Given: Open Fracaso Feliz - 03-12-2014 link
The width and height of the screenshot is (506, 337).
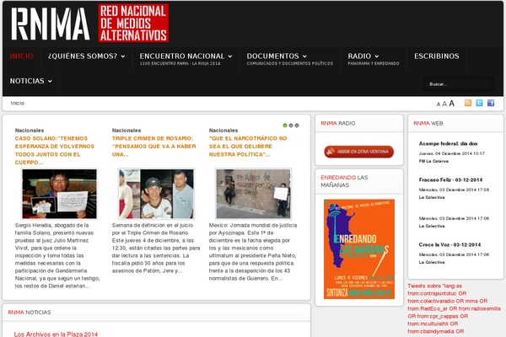Looking at the screenshot, I should click(x=451, y=179).
